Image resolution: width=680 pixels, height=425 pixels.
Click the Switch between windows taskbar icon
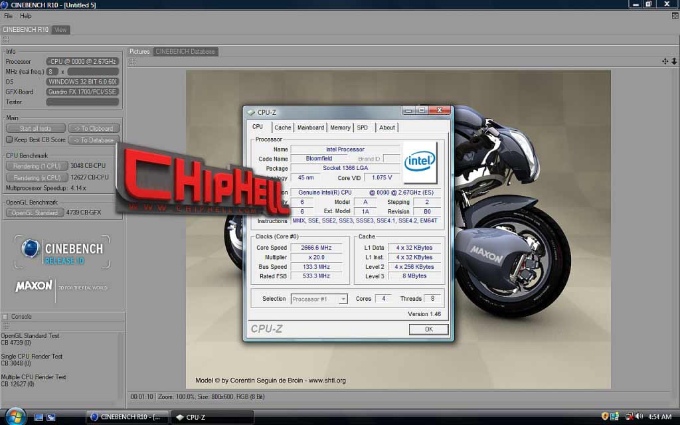click(50, 417)
